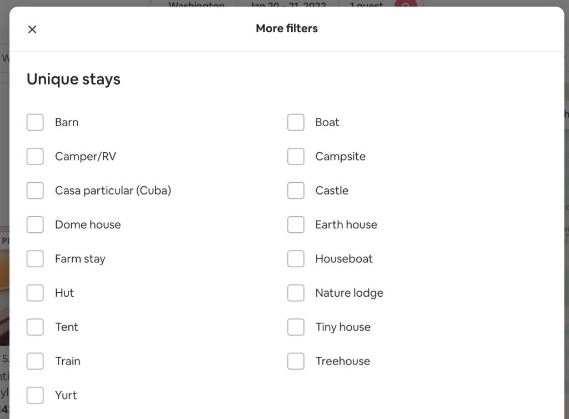Close the More filters dialog

pyautogui.click(x=32, y=29)
